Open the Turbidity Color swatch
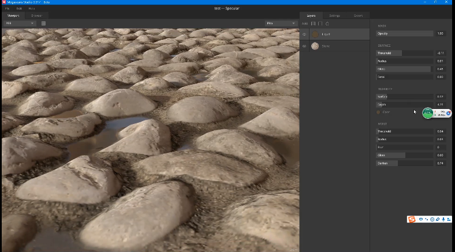The image size is (455, 252). pyautogui.click(x=378, y=112)
